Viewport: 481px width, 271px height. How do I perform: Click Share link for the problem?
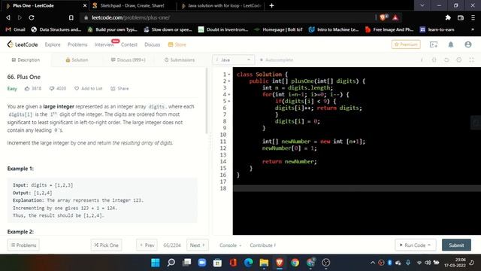[119, 89]
